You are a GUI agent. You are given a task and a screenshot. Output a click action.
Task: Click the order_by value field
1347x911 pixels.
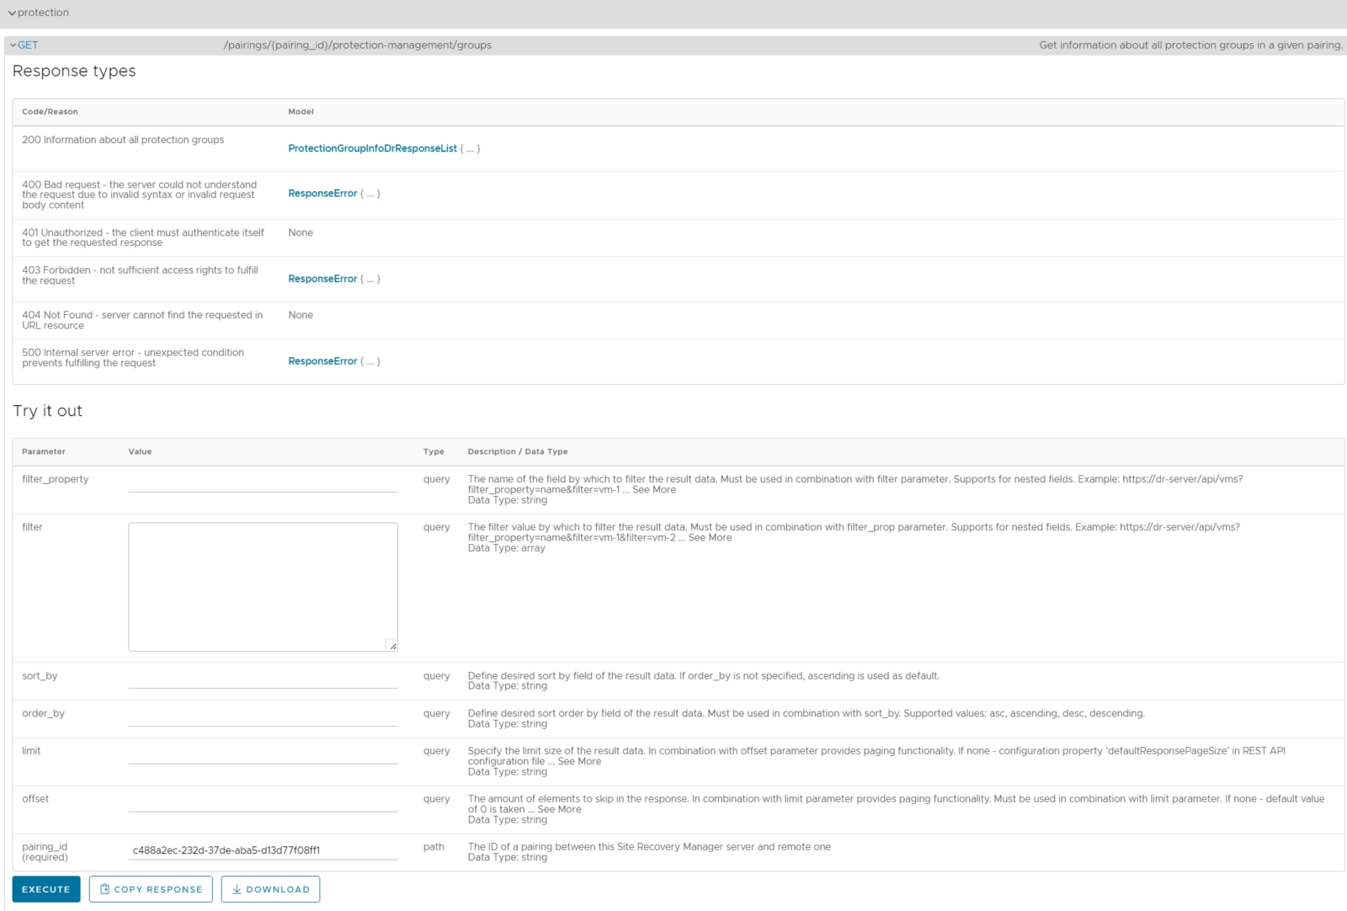261,718
